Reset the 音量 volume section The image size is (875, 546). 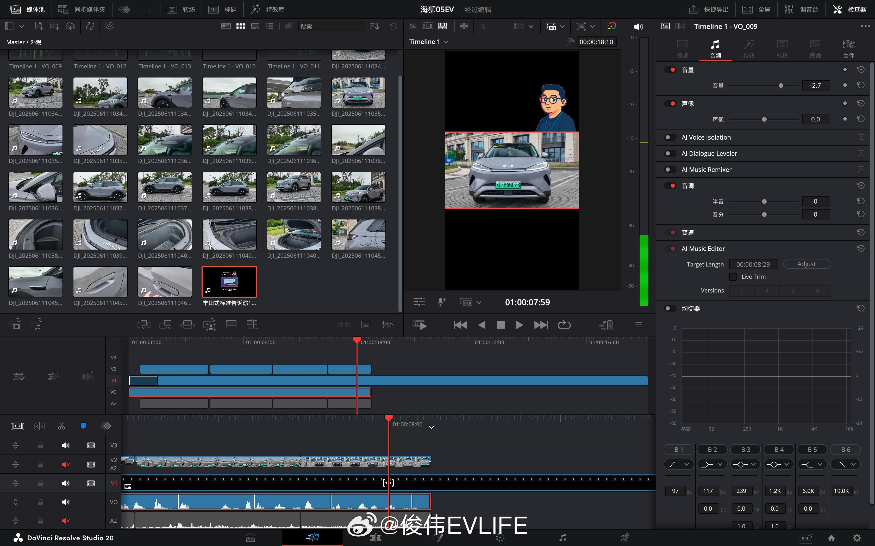click(861, 69)
